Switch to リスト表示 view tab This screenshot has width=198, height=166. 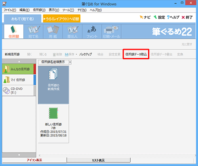click(x=98, y=160)
